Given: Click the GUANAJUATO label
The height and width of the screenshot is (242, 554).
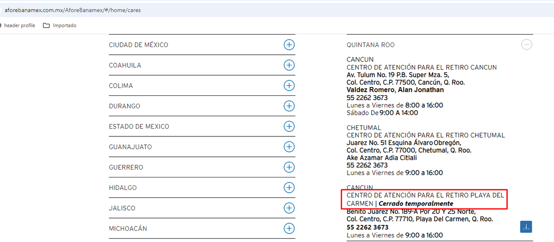Looking at the screenshot, I should [130, 147].
